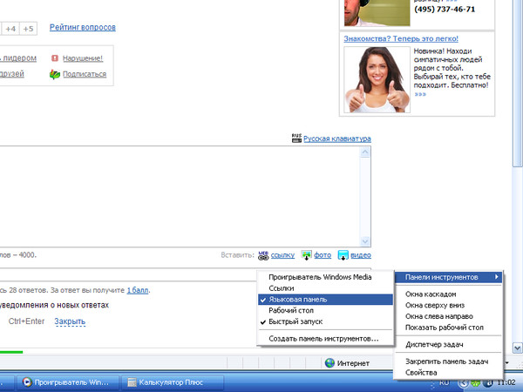Click the RUS keyboard icon
Viewport: 523px width, 392px height.
[296, 139]
